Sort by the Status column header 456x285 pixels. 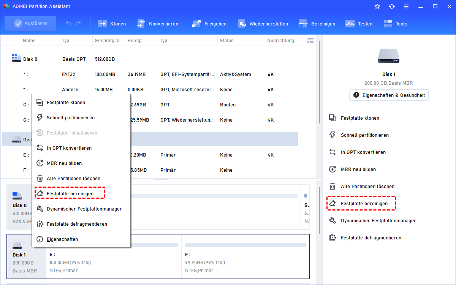226,41
